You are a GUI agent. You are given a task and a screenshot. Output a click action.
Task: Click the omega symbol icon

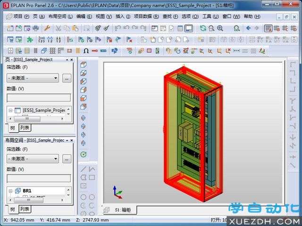(x=86, y=51)
